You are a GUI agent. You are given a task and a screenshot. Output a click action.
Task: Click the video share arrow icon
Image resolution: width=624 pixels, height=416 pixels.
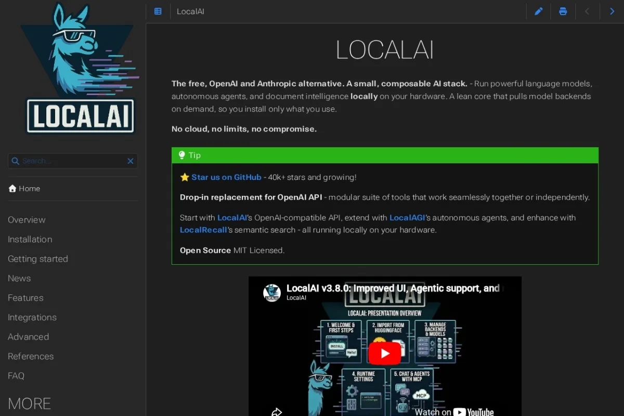(x=277, y=412)
